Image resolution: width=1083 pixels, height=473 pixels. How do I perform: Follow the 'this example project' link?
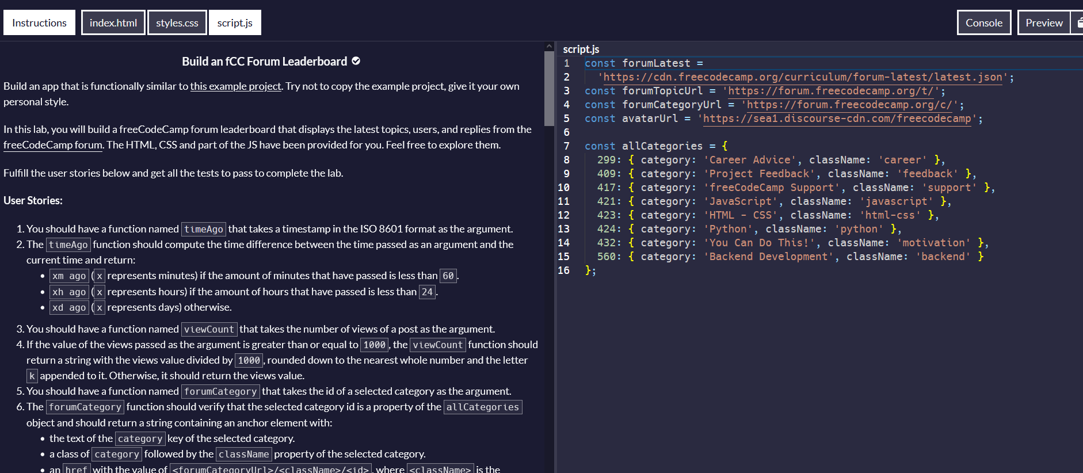(236, 86)
